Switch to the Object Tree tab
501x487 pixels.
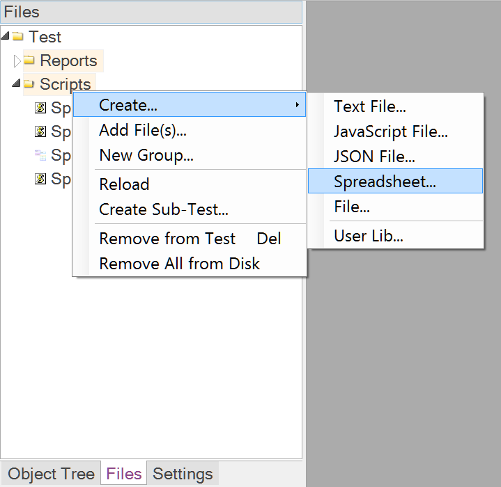click(51, 474)
